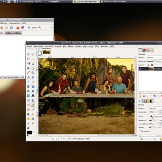
Task: Open view dropdown in Datei-Browser toolbar
Action: click(x=51, y=28)
